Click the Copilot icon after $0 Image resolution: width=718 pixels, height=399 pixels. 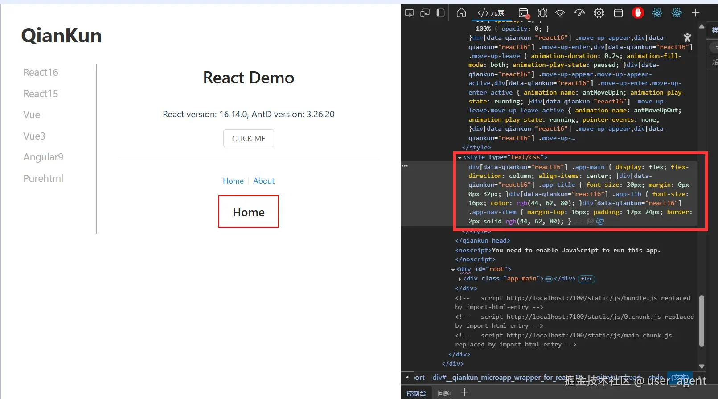pyautogui.click(x=600, y=221)
